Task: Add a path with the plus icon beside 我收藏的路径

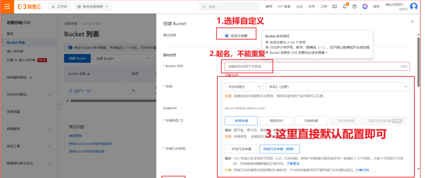Action: tap(31, 77)
